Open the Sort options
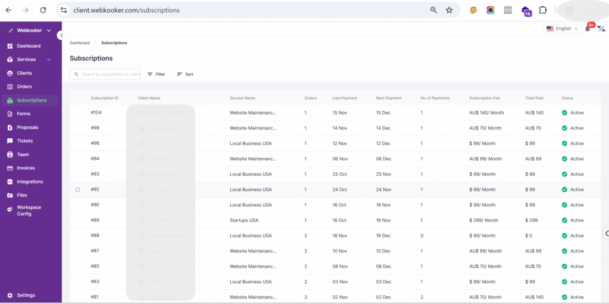The image size is (609, 304). pos(185,74)
